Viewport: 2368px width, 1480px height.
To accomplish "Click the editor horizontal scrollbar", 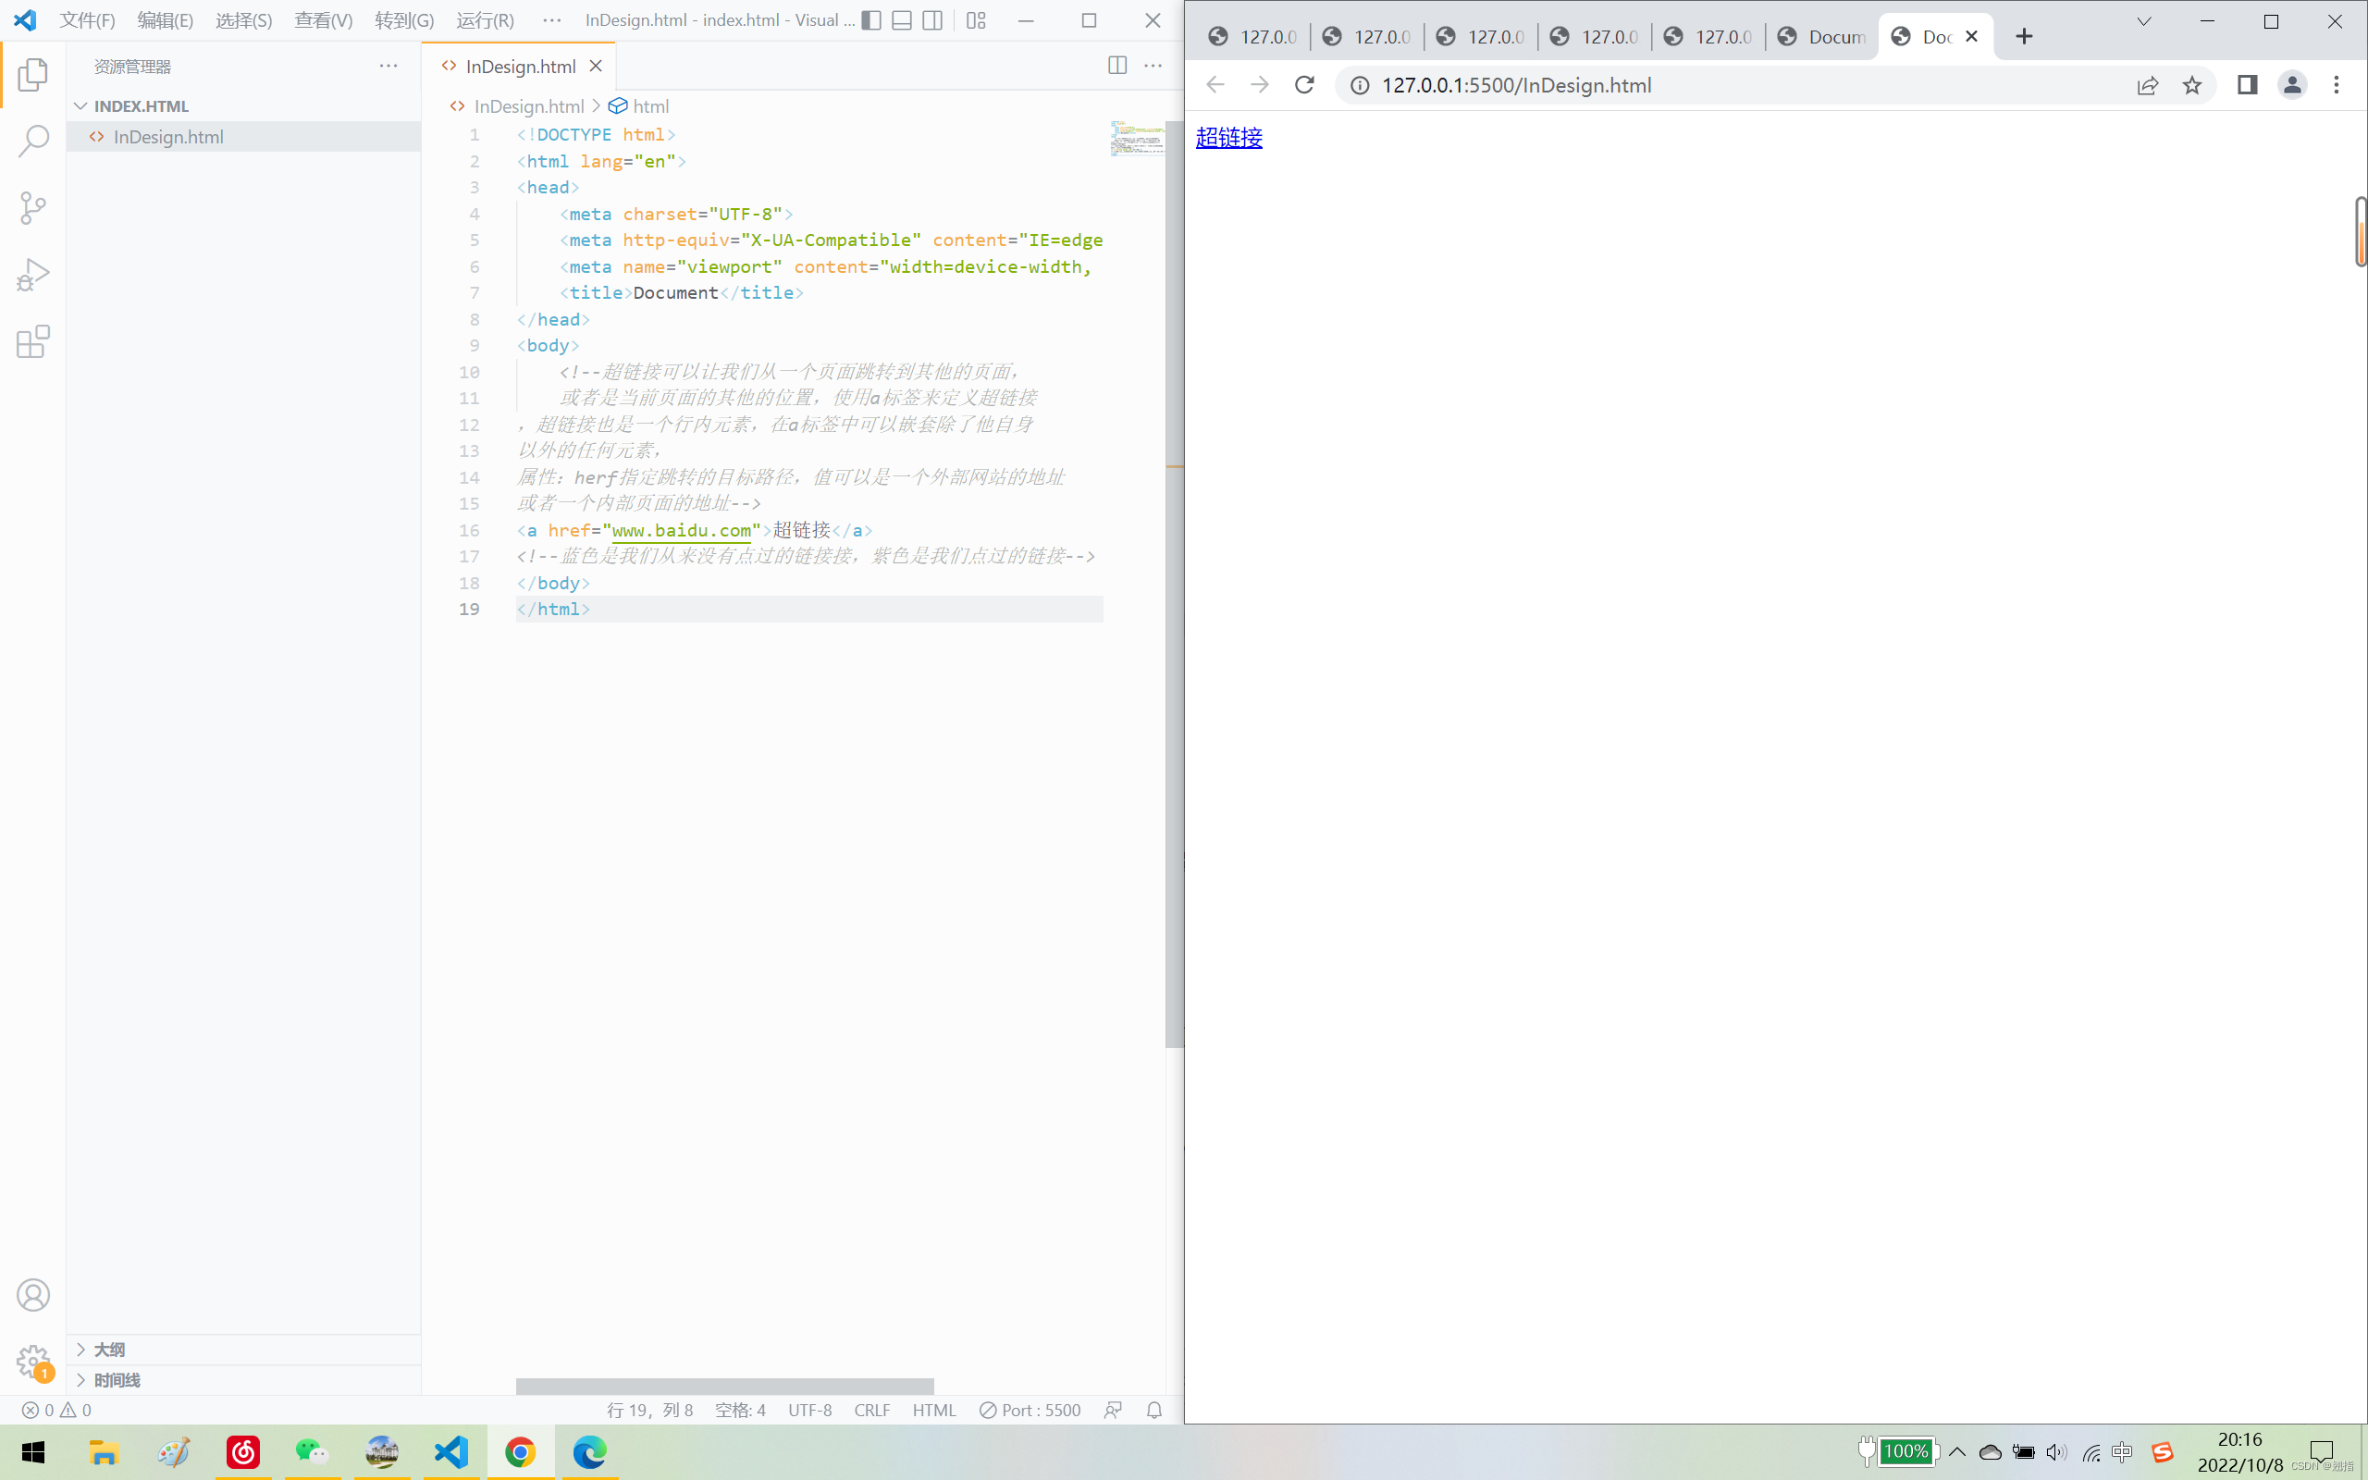I will [x=724, y=1386].
